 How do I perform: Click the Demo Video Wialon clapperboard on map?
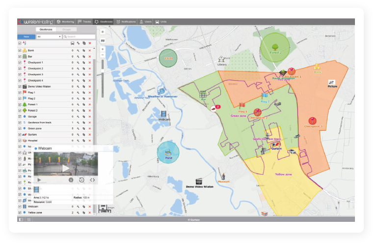[x=199, y=181]
